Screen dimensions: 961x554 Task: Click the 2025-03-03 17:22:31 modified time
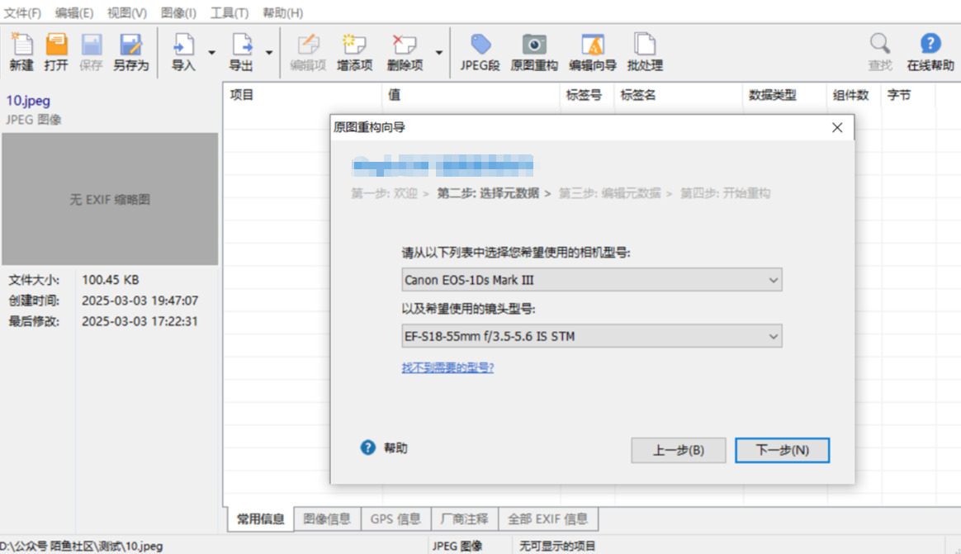[x=140, y=321]
